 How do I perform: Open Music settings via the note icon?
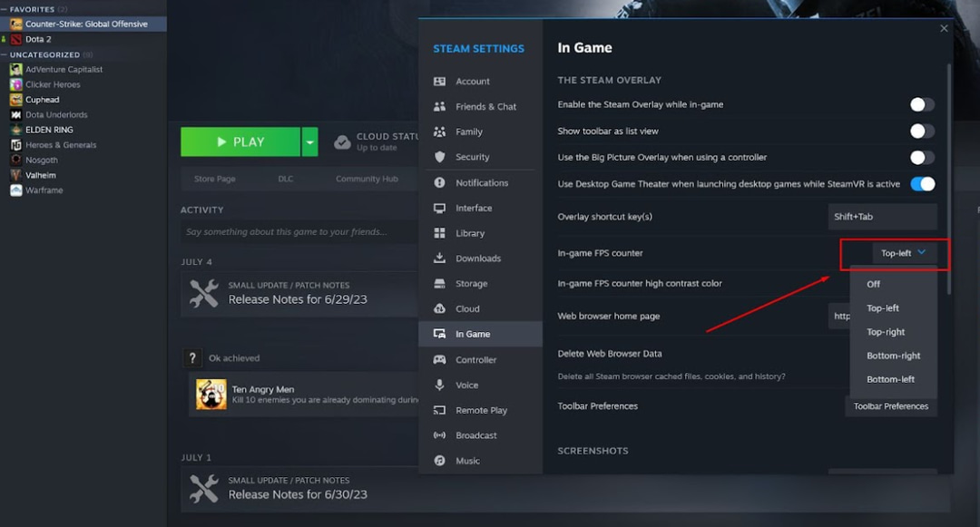coord(439,461)
